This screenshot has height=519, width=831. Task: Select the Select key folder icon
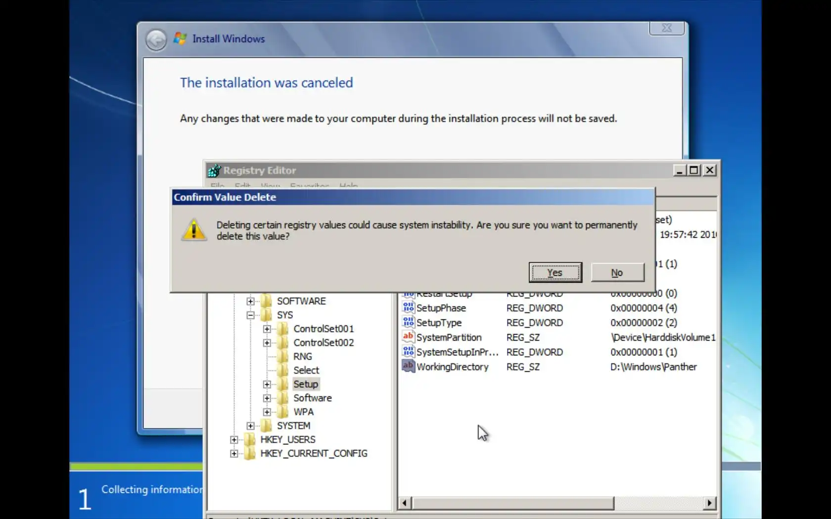[x=282, y=370]
